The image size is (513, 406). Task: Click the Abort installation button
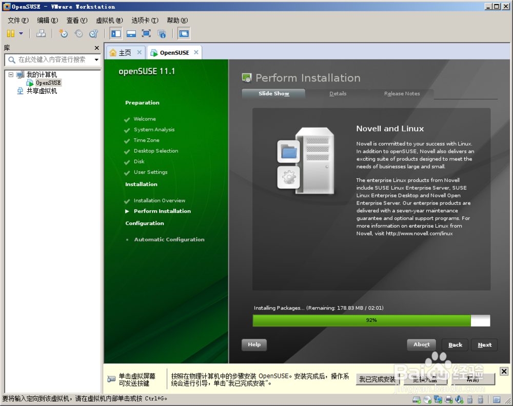(x=421, y=344)
